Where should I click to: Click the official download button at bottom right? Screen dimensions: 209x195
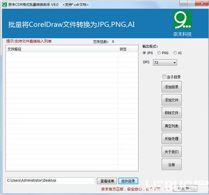[x=185, y=188]
